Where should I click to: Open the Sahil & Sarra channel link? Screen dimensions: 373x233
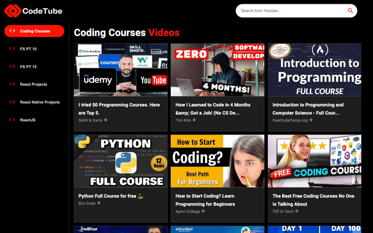[x=90, y=120]
